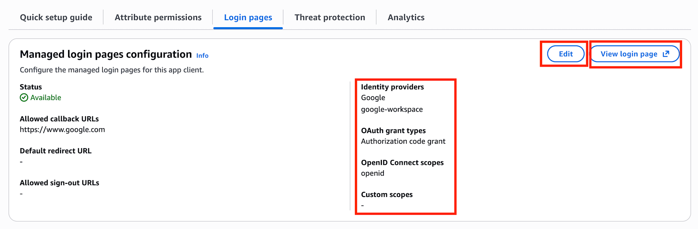Click the Available status text

click(x=46, y=98)
